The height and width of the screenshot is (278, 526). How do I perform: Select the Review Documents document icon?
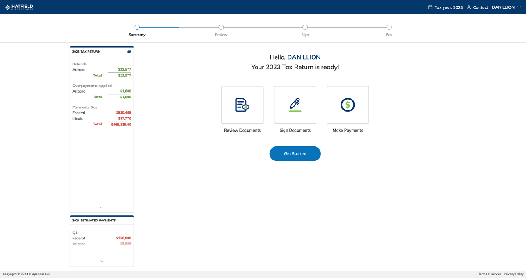[242, 104]
